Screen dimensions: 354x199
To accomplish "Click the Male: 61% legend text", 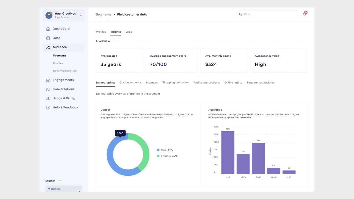I will [167, 150].
